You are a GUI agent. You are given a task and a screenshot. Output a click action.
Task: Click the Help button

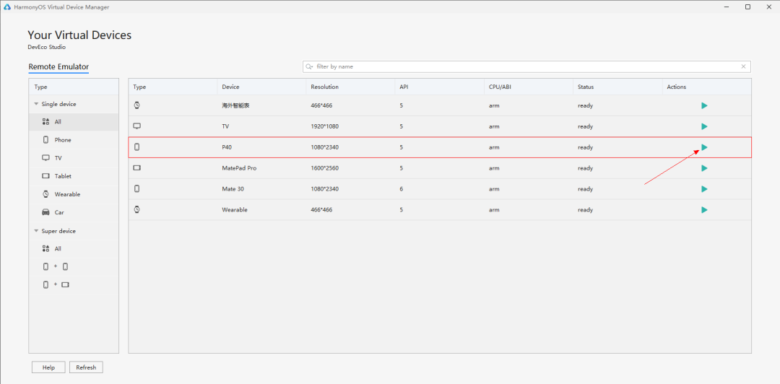pyautogui.click(x=48, y=367)
